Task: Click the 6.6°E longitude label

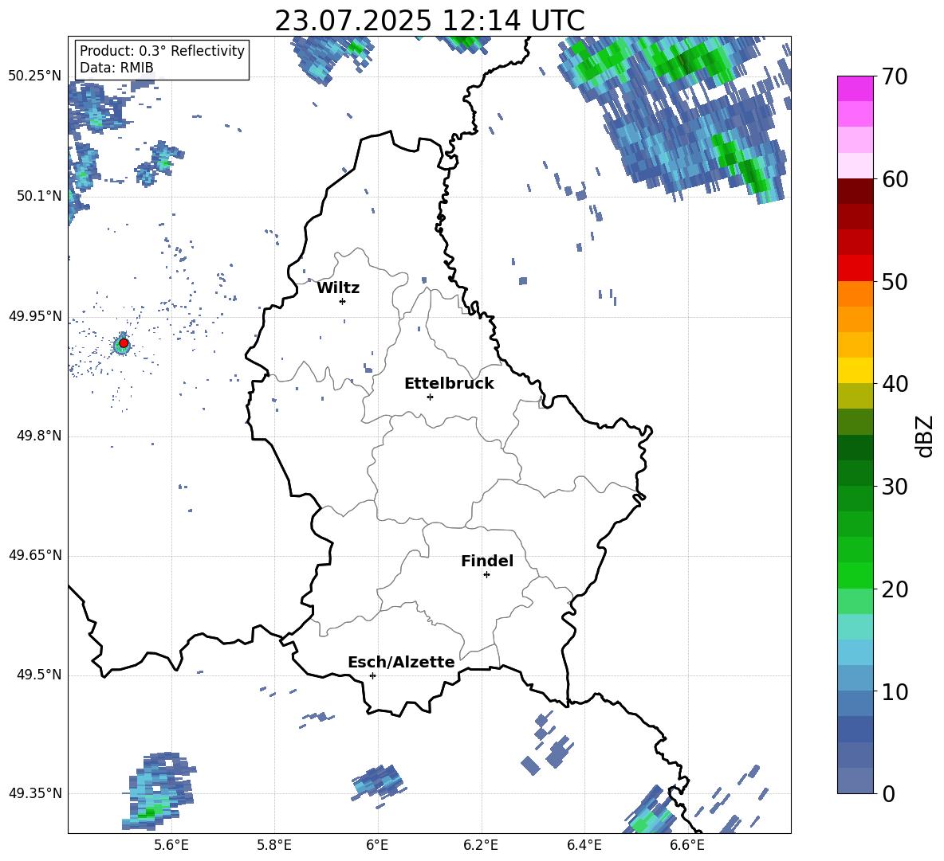Action: [x=687, y=846]
